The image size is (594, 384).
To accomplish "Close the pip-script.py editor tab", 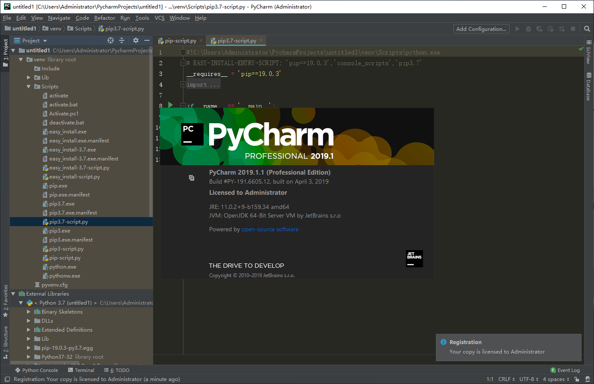I will coord(201,41).
